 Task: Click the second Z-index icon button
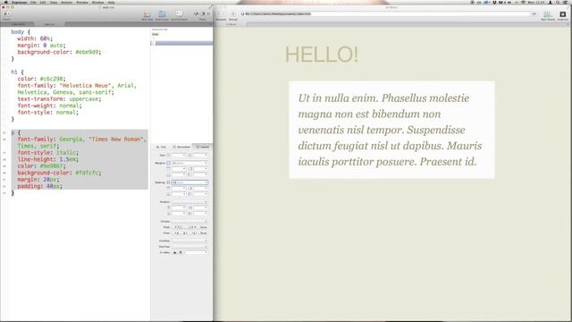181,252
